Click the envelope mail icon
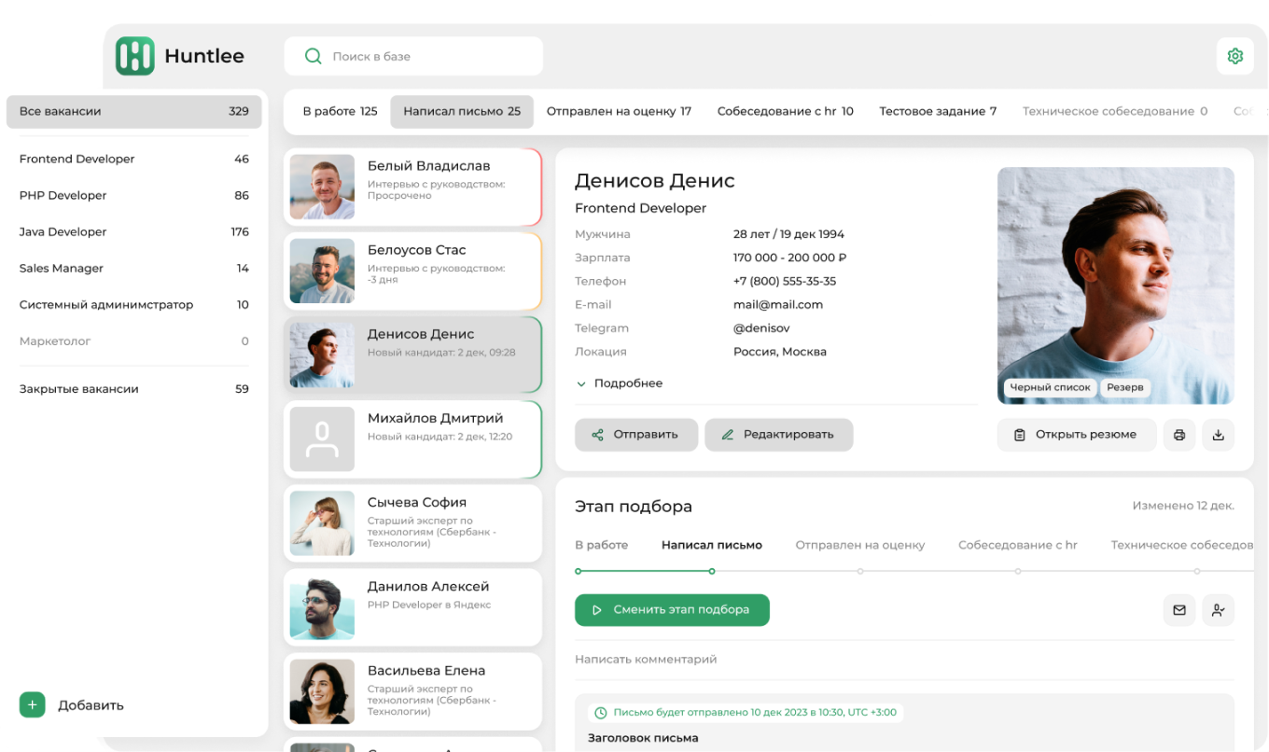Viewport: 1269px width, 752px height. (x=1178, y=610)
